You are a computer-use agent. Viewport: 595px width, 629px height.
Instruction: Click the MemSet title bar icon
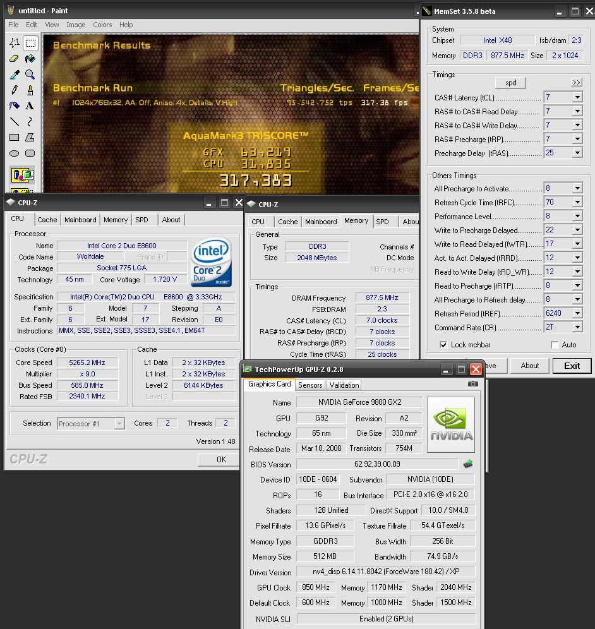[x=427, y=11]
